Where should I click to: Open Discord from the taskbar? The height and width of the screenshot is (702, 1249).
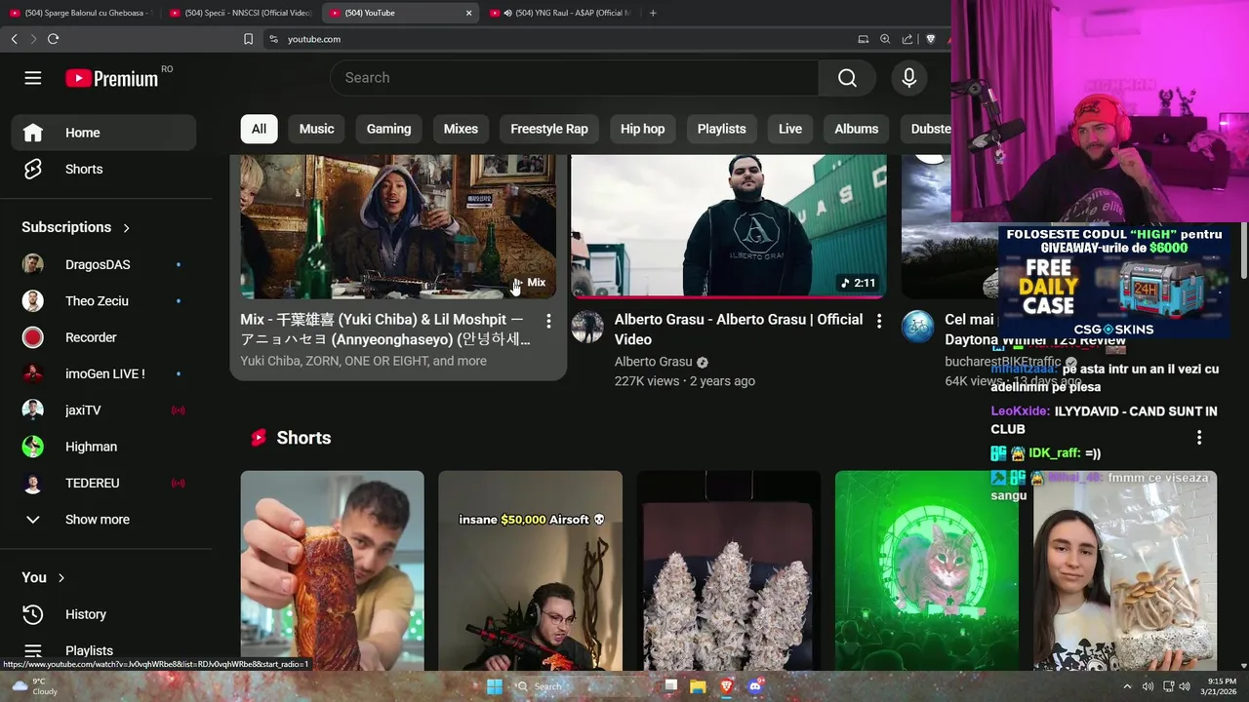click(x=754, y=686)
